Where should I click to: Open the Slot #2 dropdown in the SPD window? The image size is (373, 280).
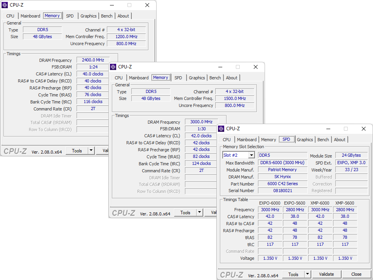point(251,155)
